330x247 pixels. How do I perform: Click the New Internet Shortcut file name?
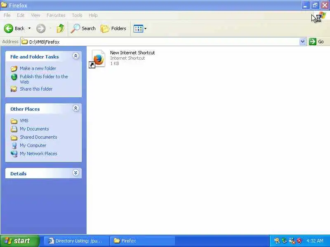coord(132,53)
